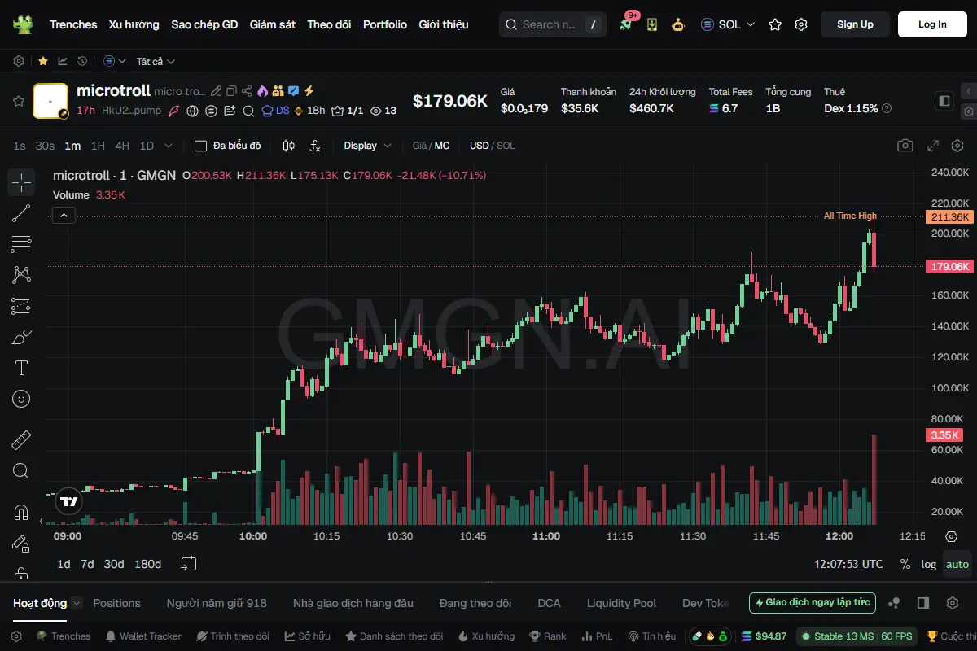Expand the Tất cả filter dropdown
This screenshot has height=651, width=977.
(x=156, y=61)
